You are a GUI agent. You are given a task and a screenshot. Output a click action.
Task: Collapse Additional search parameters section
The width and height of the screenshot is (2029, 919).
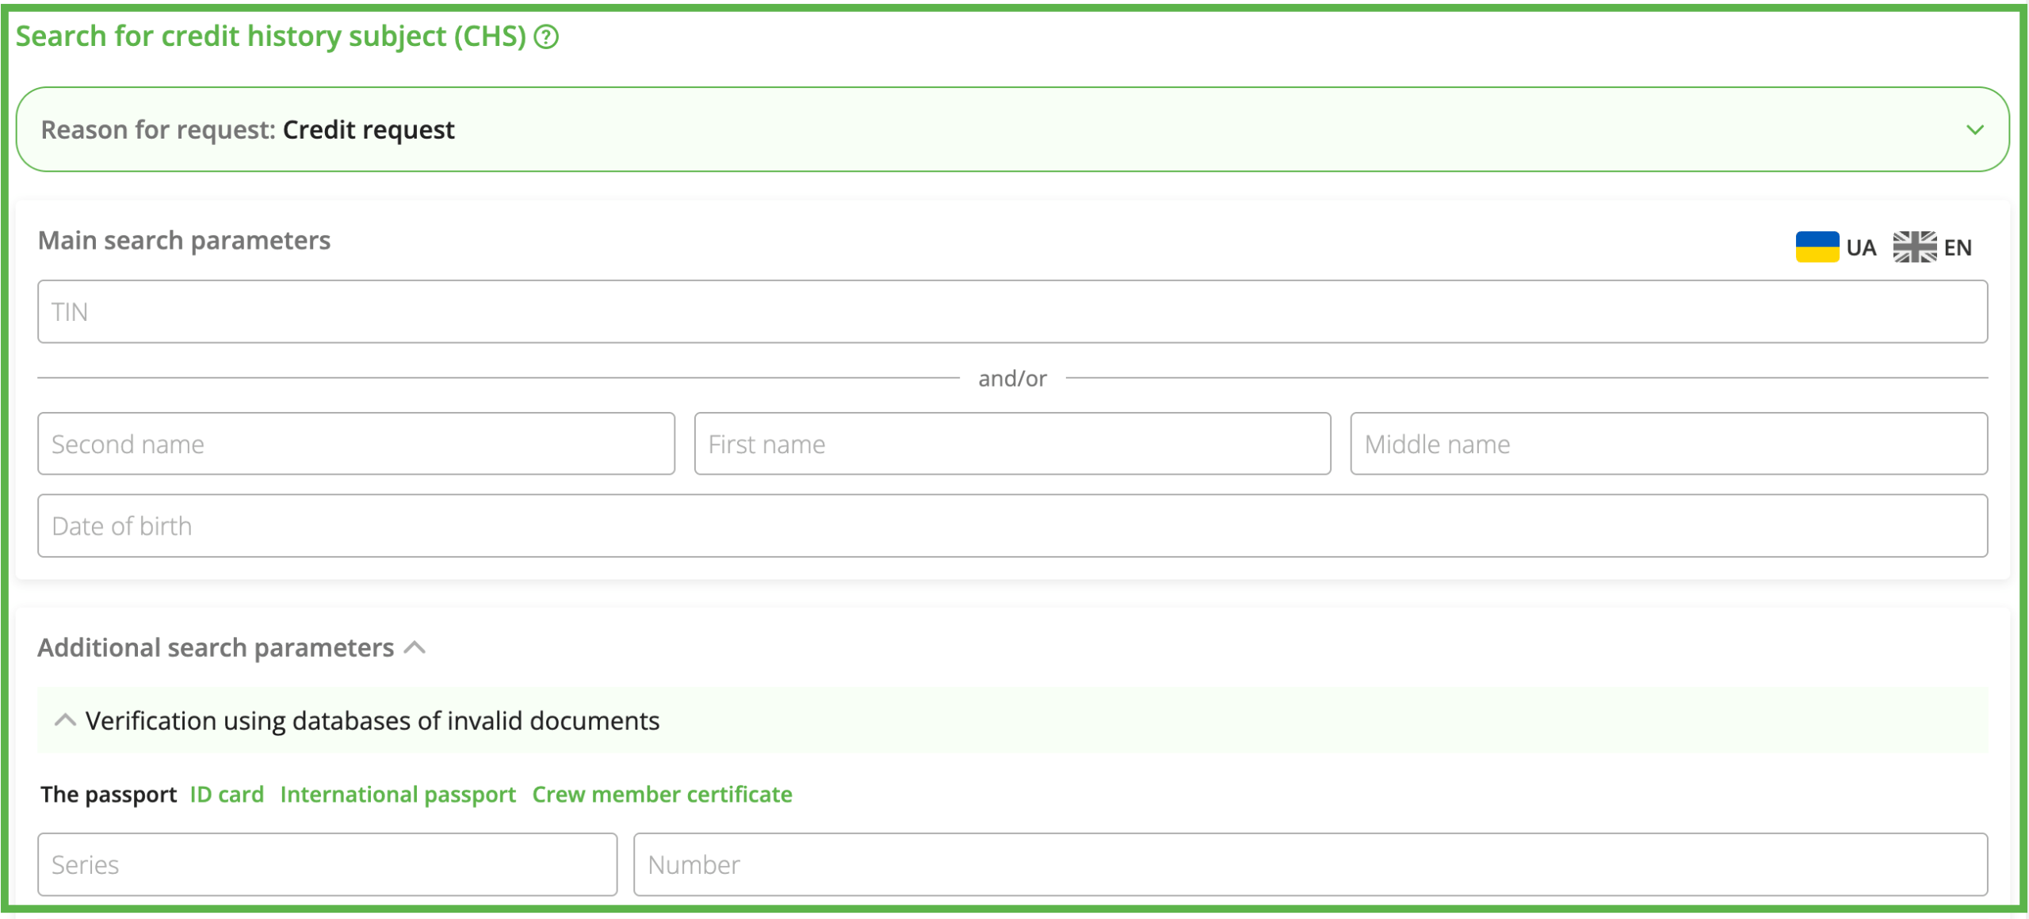[x=415, y=648]
